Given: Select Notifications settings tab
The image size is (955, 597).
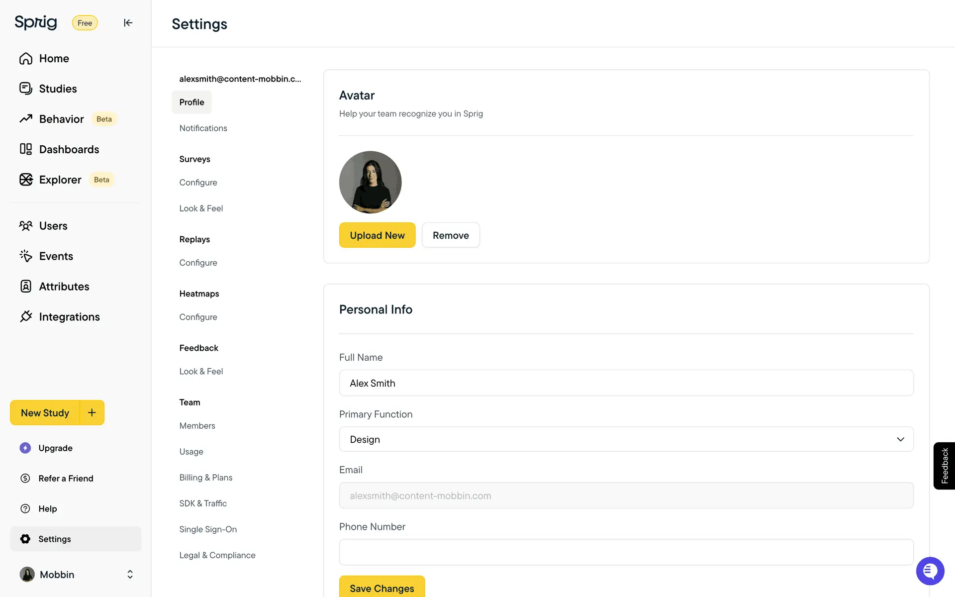Looking at the screenshot, I should [203, 128].
